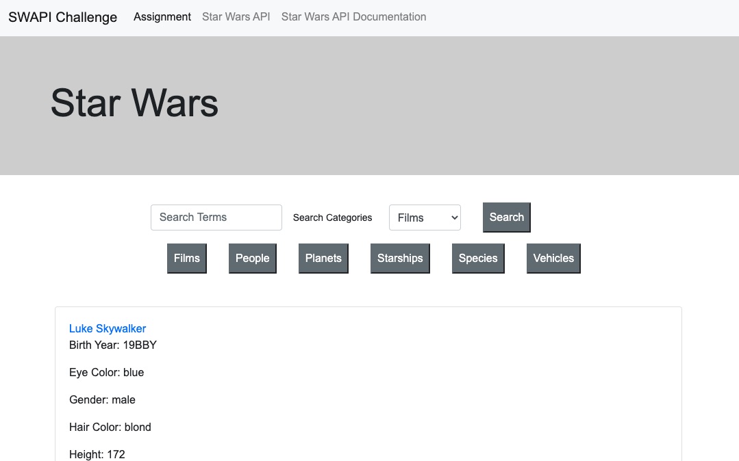This screenshot has height=461, width=739.
Task: Select the Vehicles category button
Action: click(553, 258)
